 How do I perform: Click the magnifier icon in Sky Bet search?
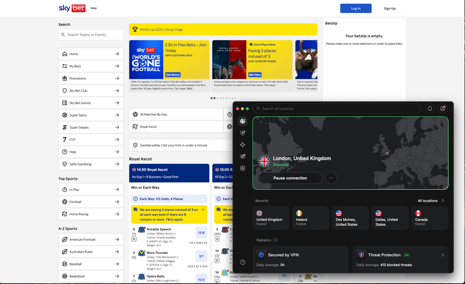tap(63, 34)
